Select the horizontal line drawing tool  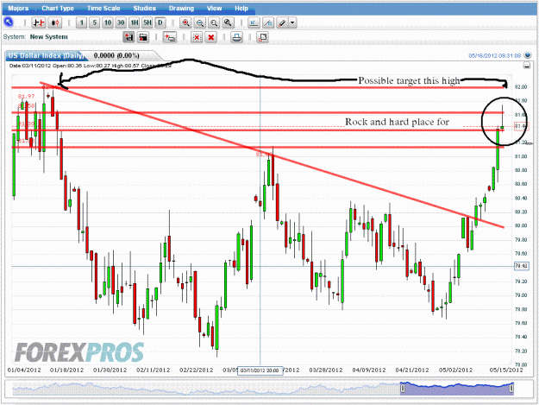point(254,23)
